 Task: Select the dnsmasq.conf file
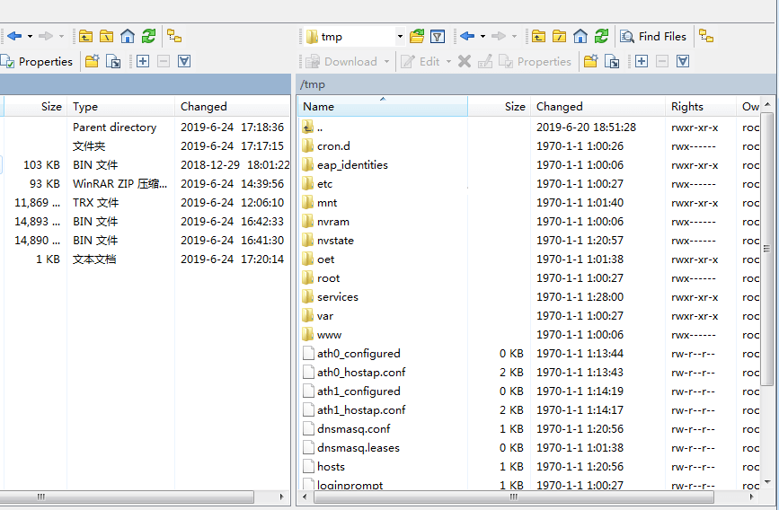coord(353,429)
